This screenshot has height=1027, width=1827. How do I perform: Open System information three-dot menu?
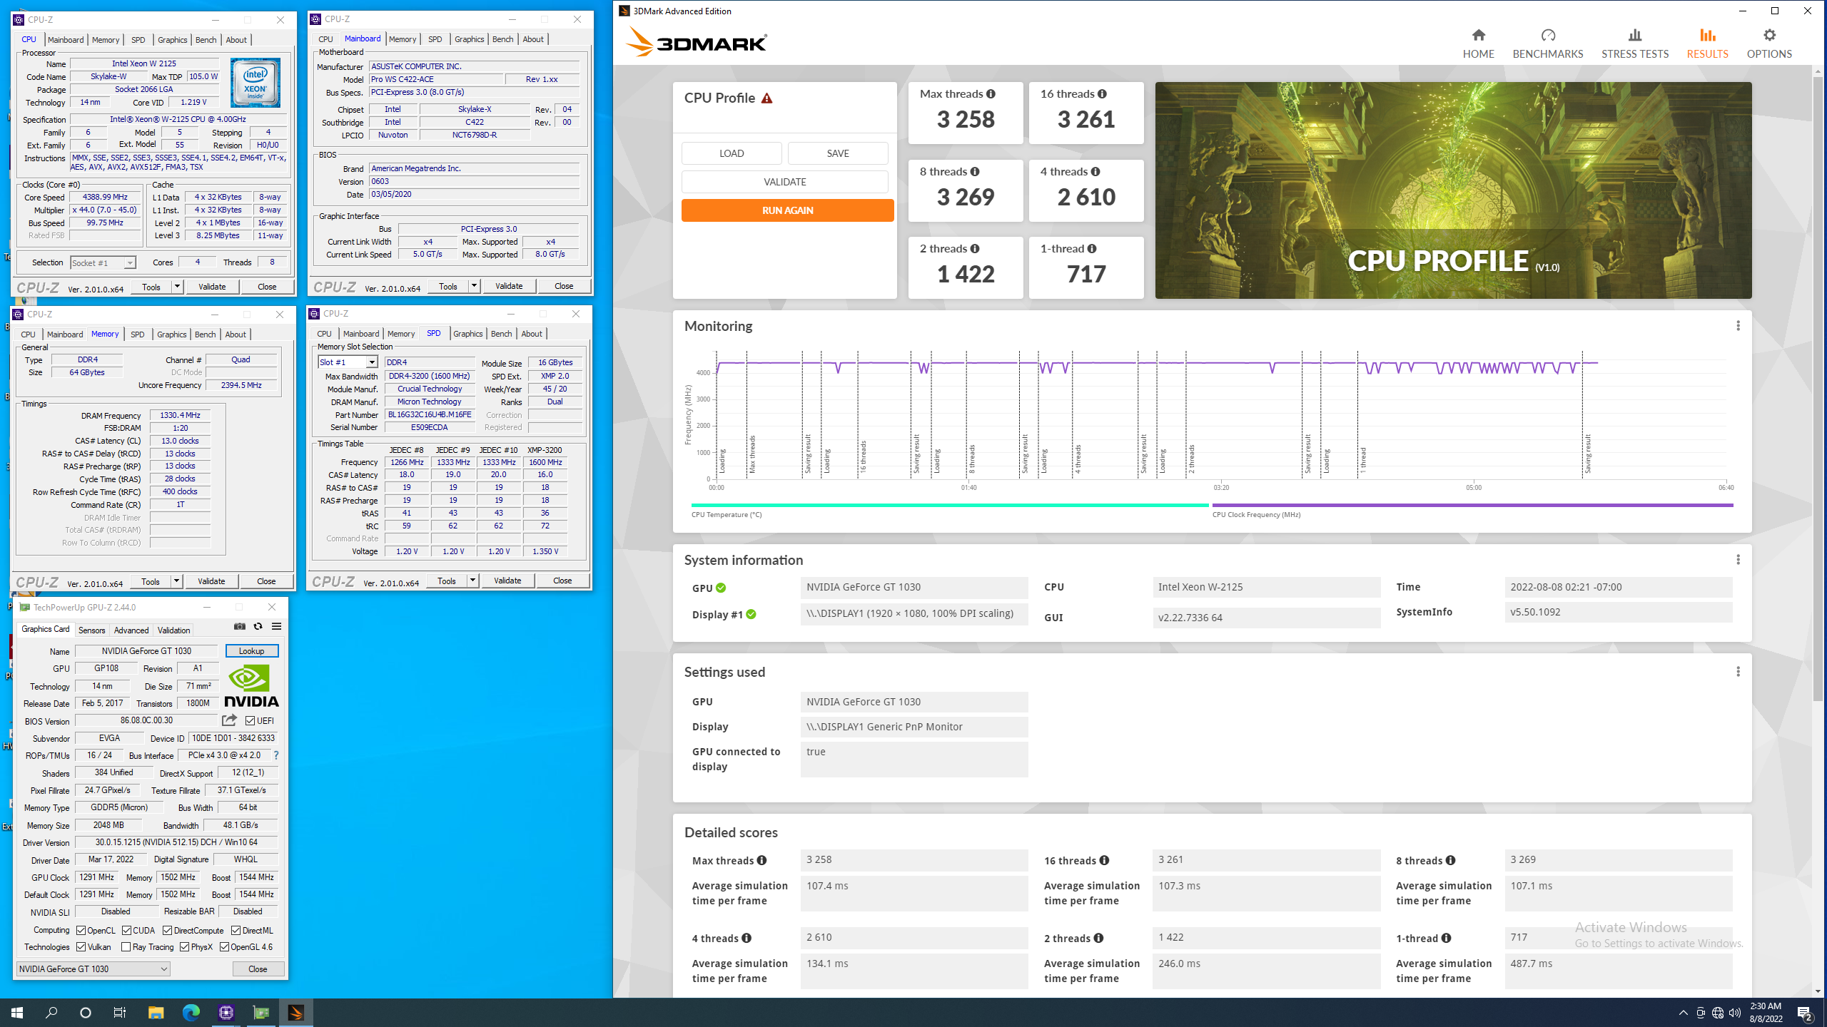pyautogui.click(x=1738, y=560)
